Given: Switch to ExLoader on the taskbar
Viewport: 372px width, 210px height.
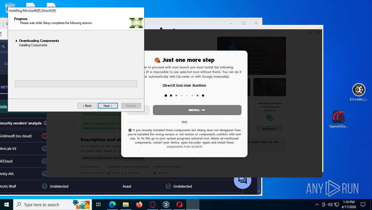Looking at the screenshot, I should (166, 205).
